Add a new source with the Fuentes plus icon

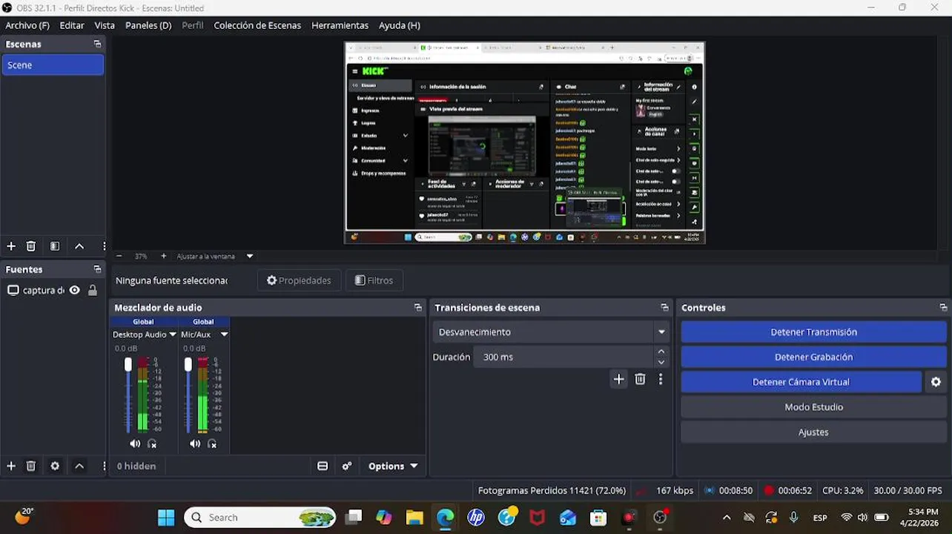10,466
